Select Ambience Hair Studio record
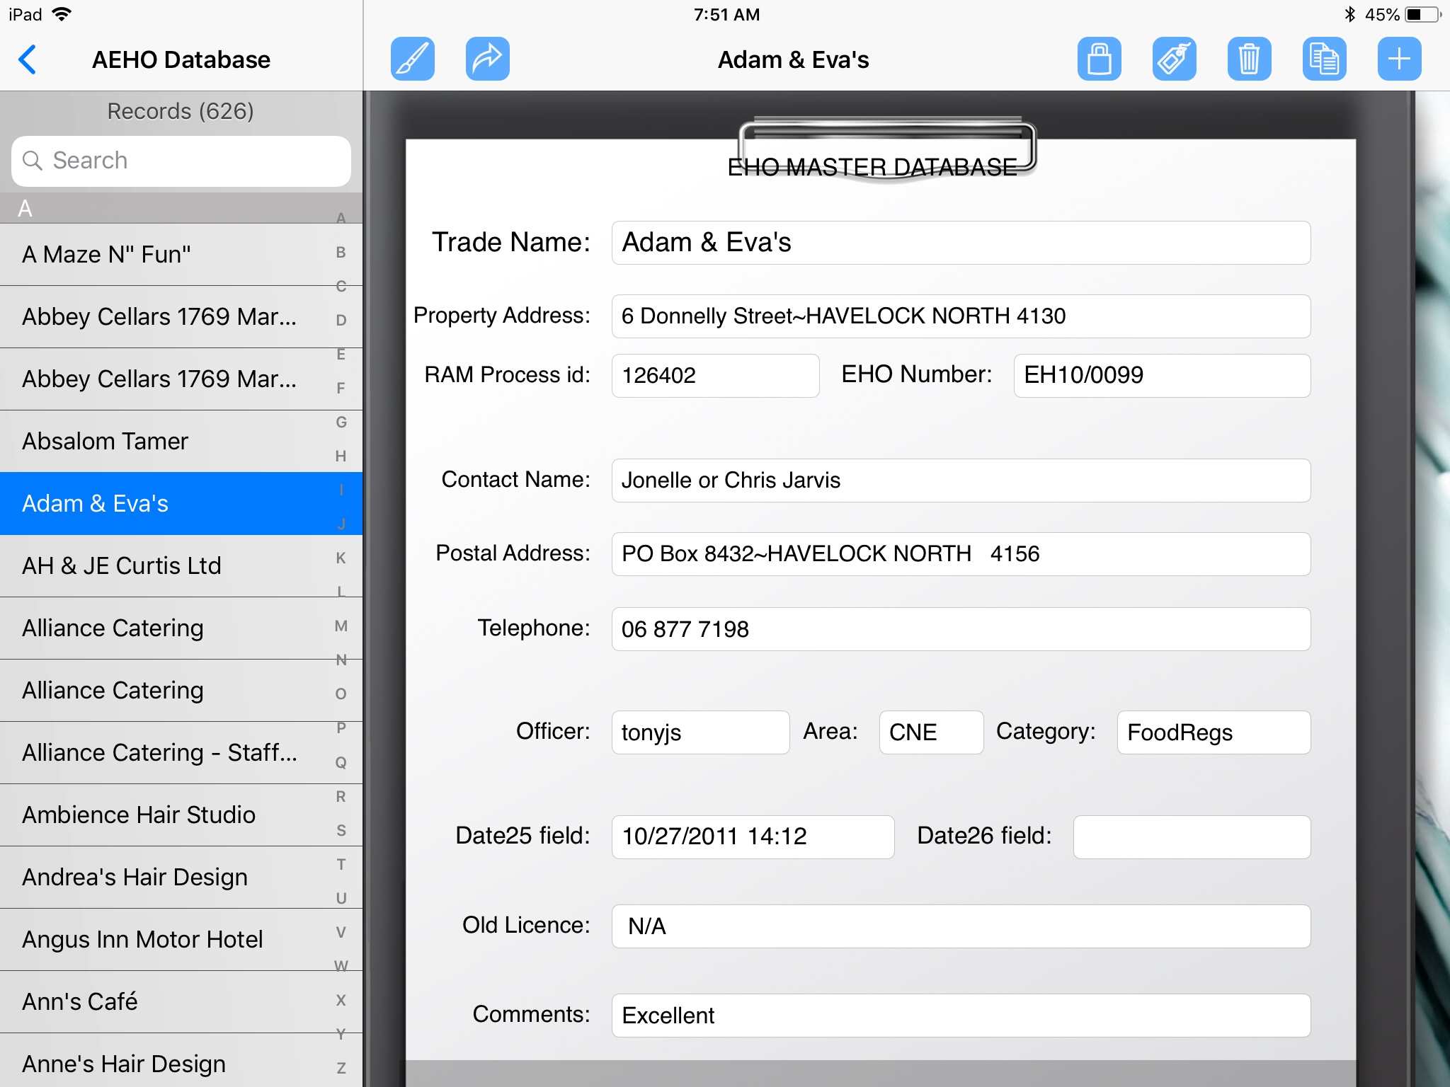The width and height of the screenshot is (1450, 1087). pos(163,815)
